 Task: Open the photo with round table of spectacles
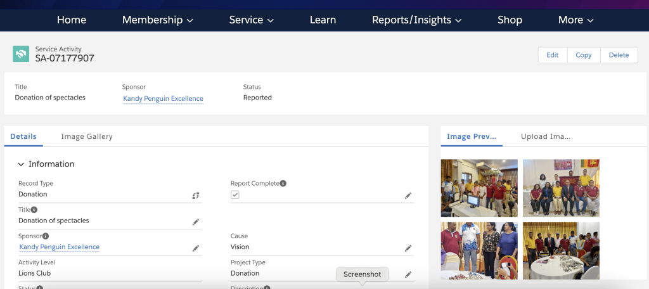561,250
